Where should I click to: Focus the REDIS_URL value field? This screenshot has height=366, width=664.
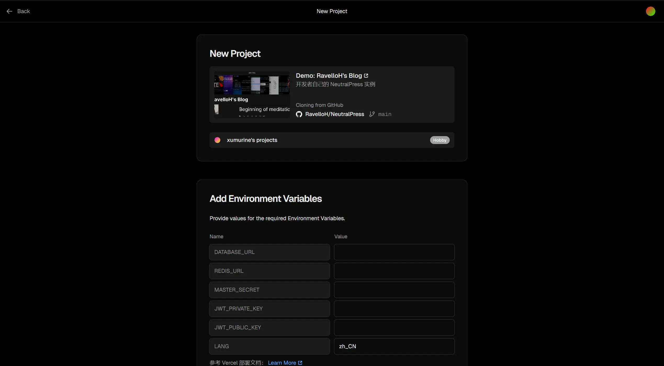coord(394,271)
